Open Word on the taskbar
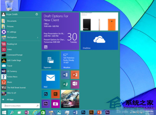 (75, 113)
